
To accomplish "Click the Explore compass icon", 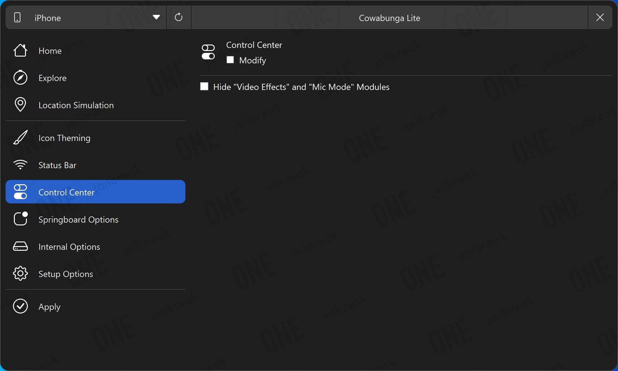I will (x=20, y=78).
